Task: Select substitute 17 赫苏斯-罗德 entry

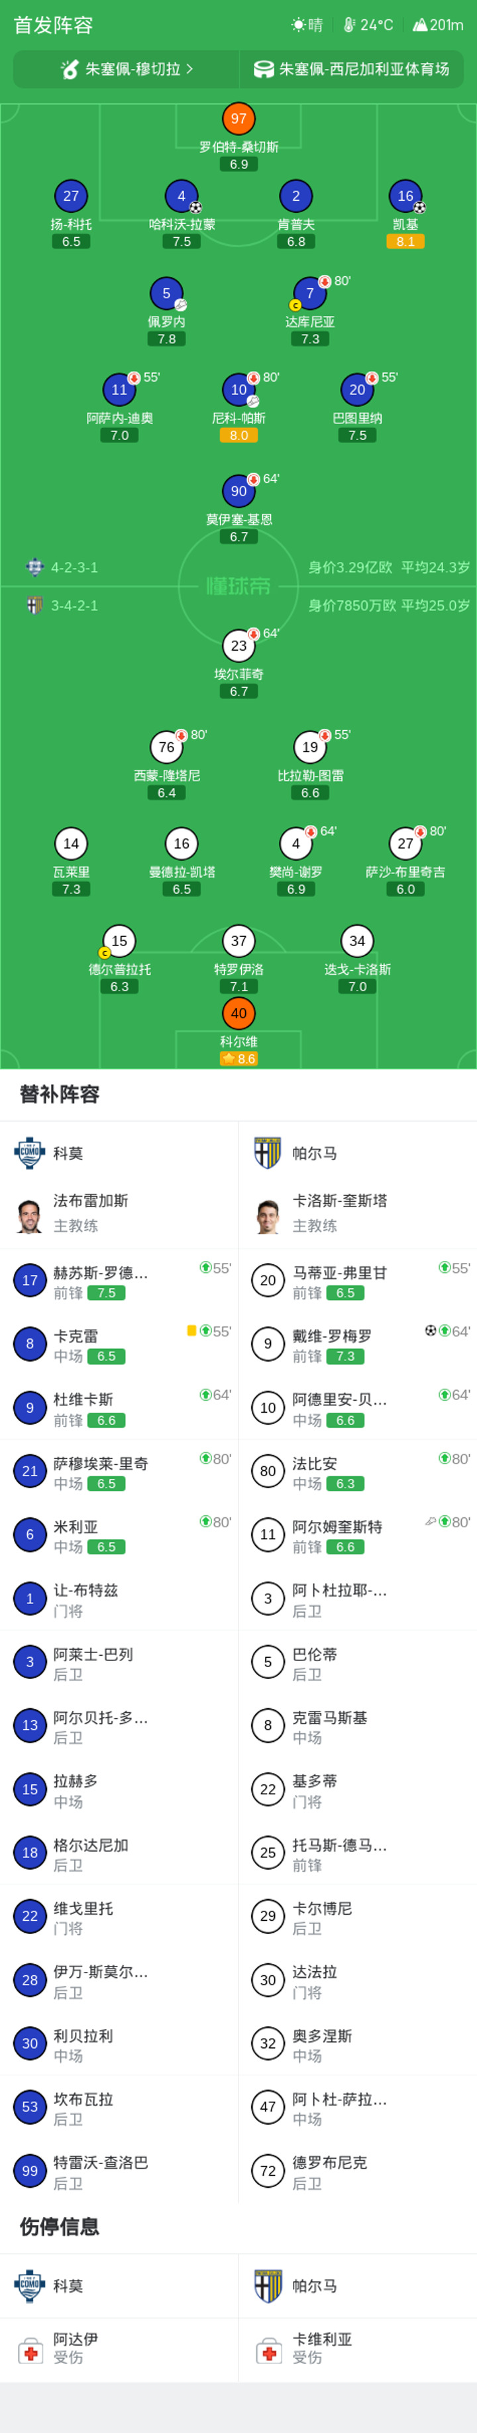Action: point(119,1281)
